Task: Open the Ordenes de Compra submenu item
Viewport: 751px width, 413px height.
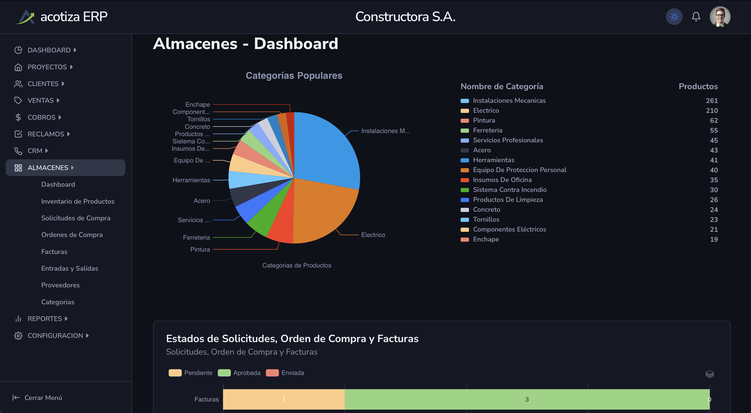Action: 72,235
